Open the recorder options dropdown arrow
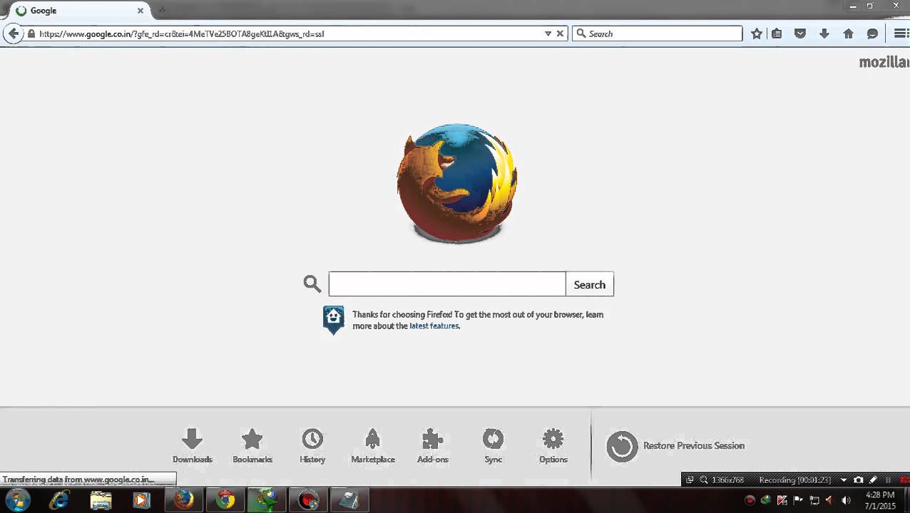 (x=843, y=480)
